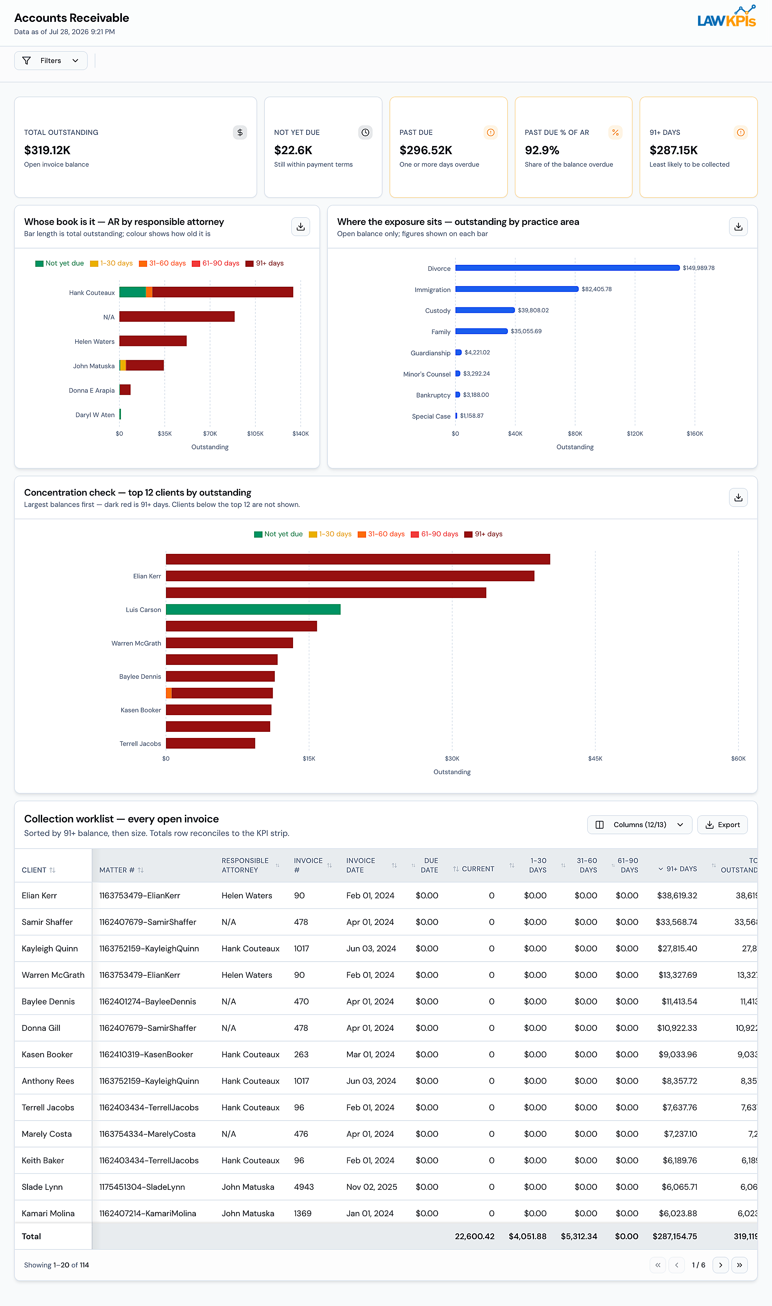Sort by 91+ Days column header
This screenshot has width=772, height=1306.
[677, 869]
